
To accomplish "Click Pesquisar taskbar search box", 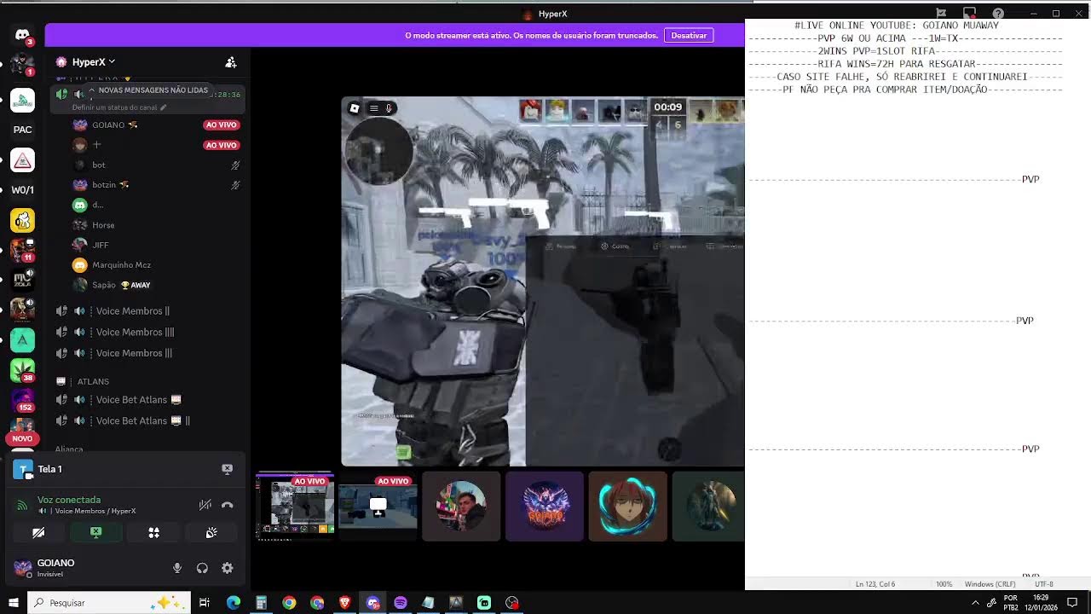I will click(x=110, y=603).
